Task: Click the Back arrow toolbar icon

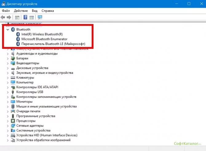Action: tap(3, 17)
